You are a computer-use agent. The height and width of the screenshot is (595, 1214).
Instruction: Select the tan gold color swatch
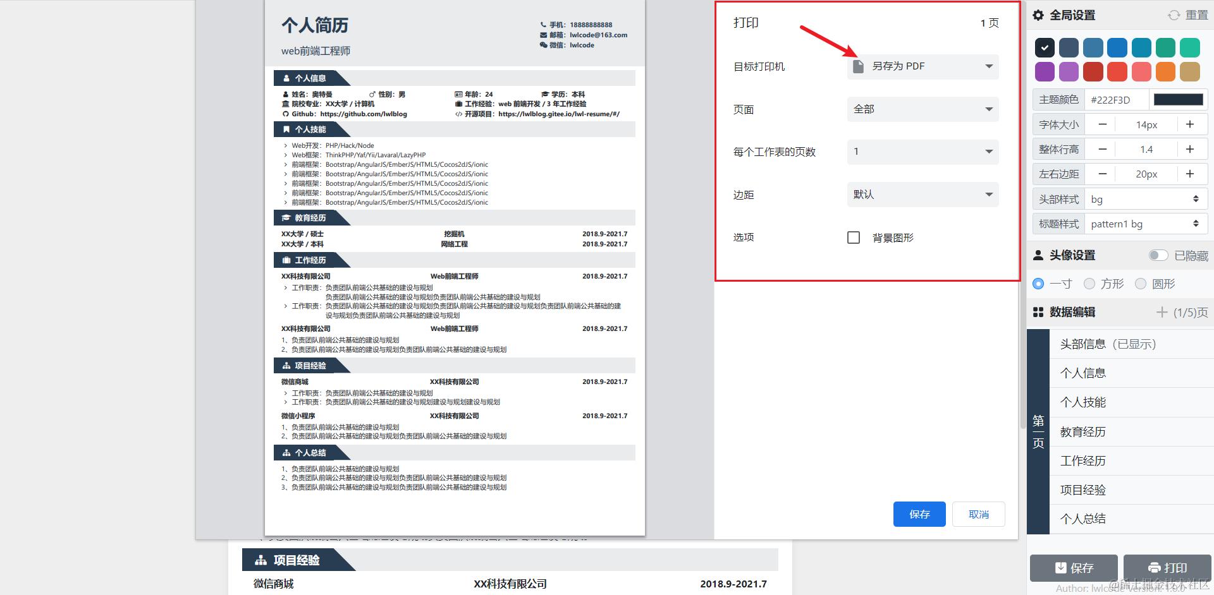tap(1189, 71)
